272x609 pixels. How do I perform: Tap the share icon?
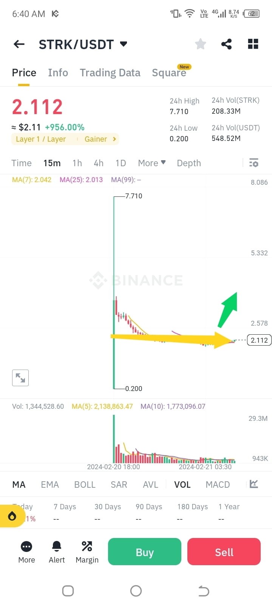pos(226,44)
